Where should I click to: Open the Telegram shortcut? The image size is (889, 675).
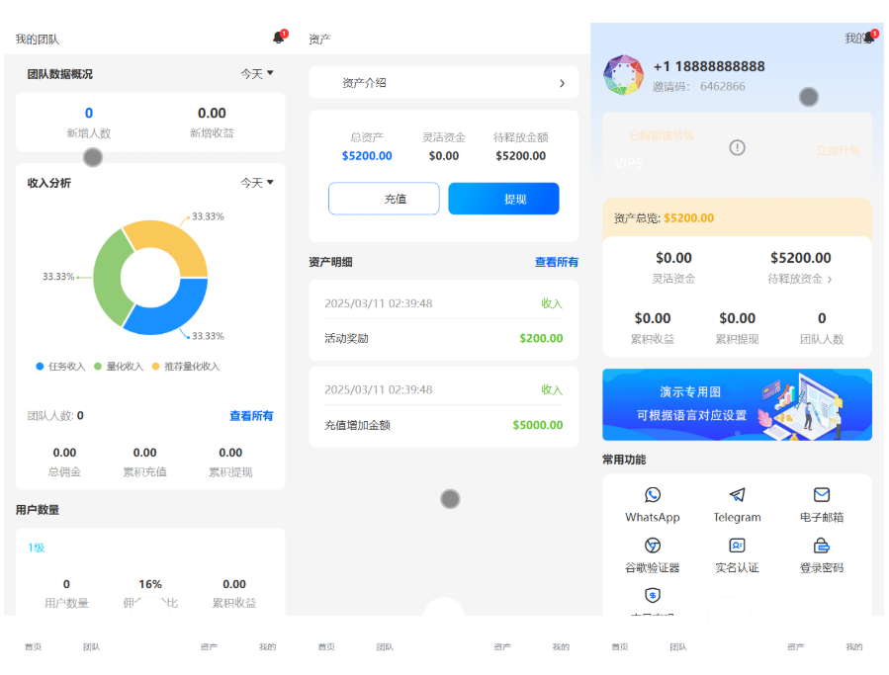pos(737,495)
